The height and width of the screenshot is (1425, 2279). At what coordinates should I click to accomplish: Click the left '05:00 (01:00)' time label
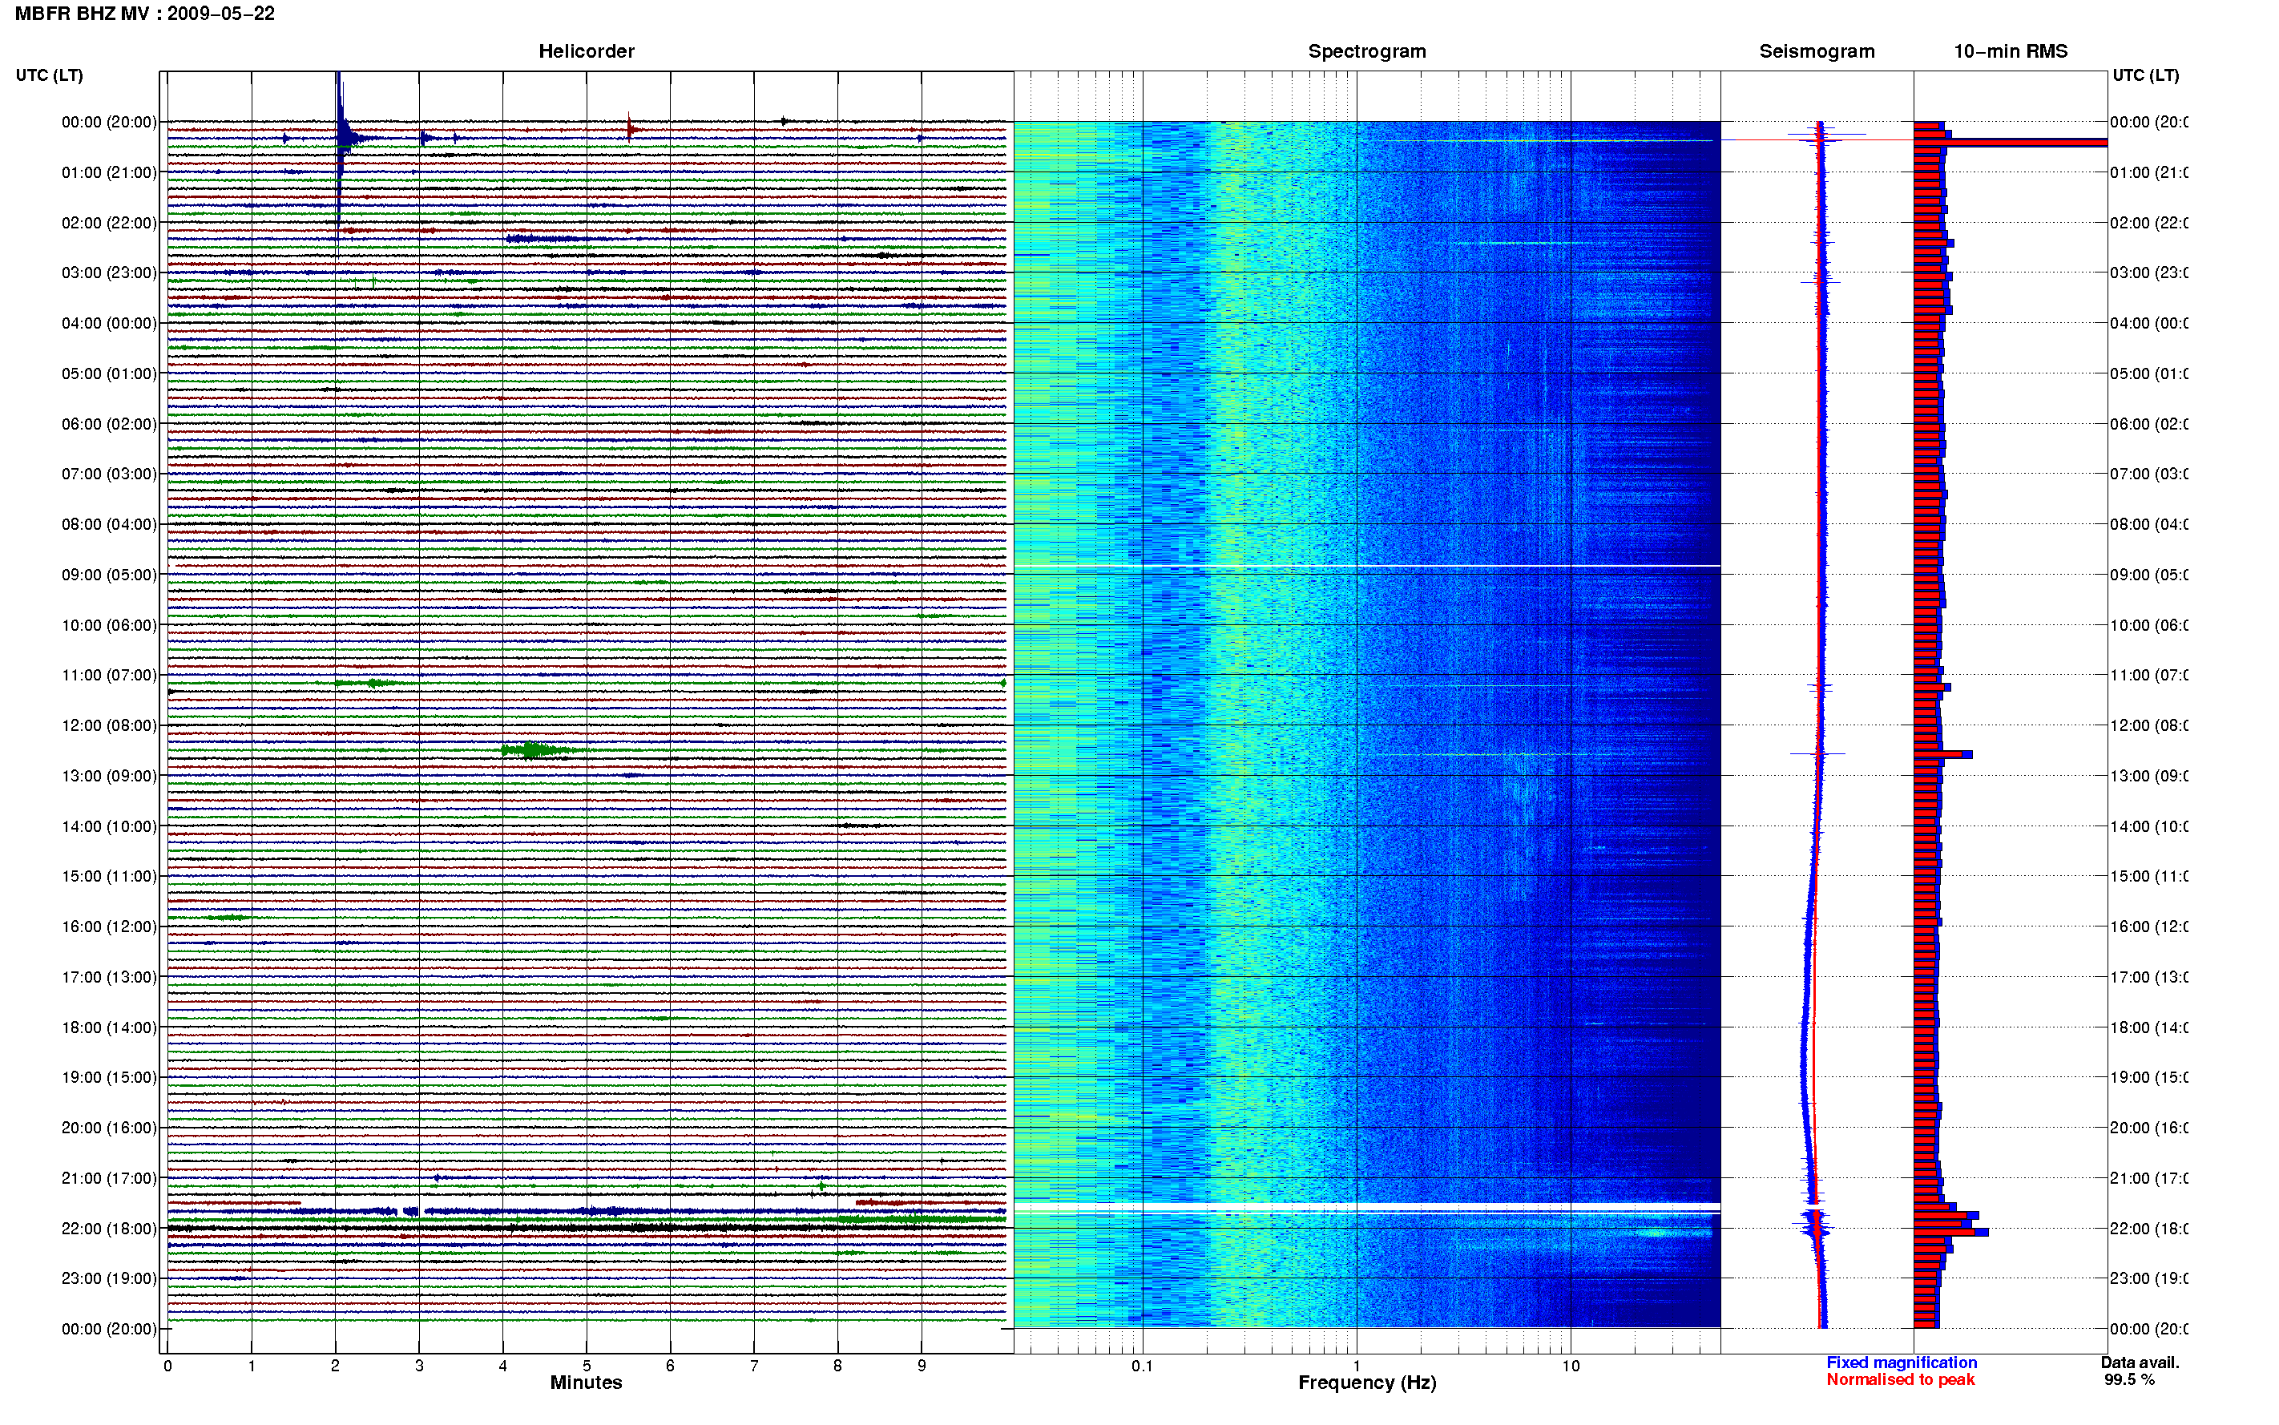pos(109,373)
